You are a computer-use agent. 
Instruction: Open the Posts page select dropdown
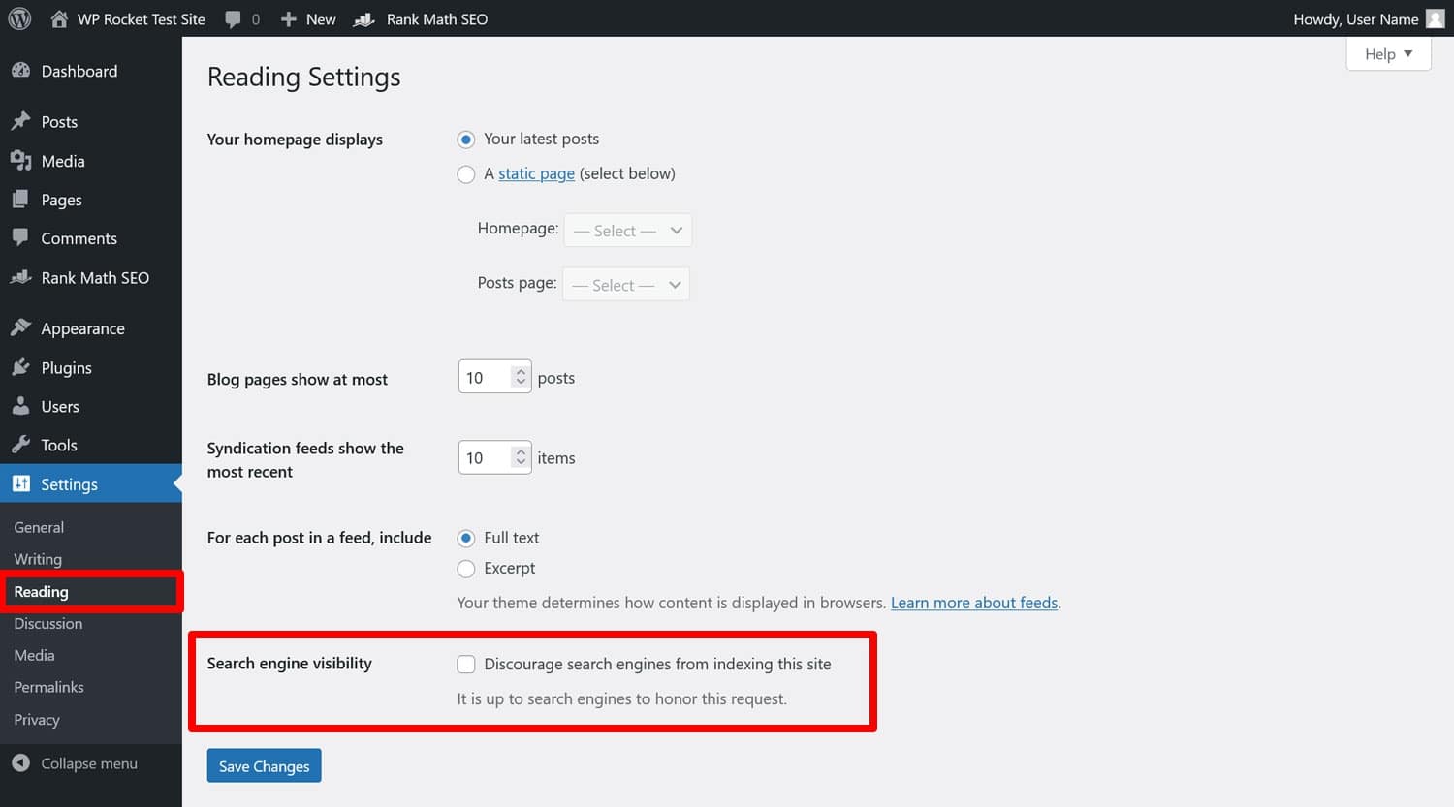pyautogui.click(x=625, y=284)
